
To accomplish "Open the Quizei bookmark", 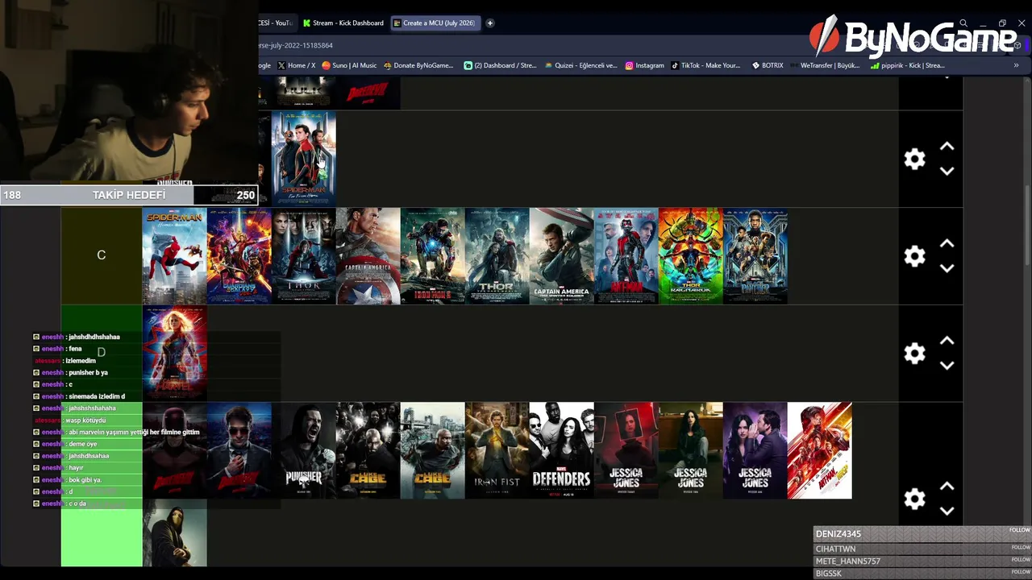I will click(580, 65).
